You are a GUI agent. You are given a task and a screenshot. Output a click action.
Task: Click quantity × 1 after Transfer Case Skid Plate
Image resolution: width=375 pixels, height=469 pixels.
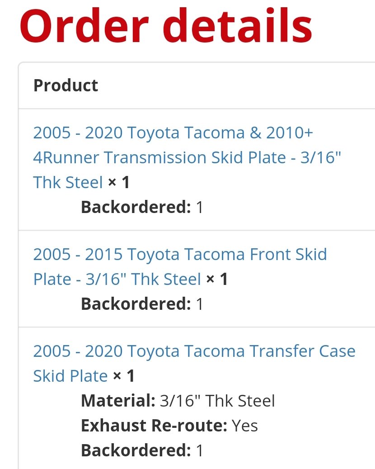(124, 376)
